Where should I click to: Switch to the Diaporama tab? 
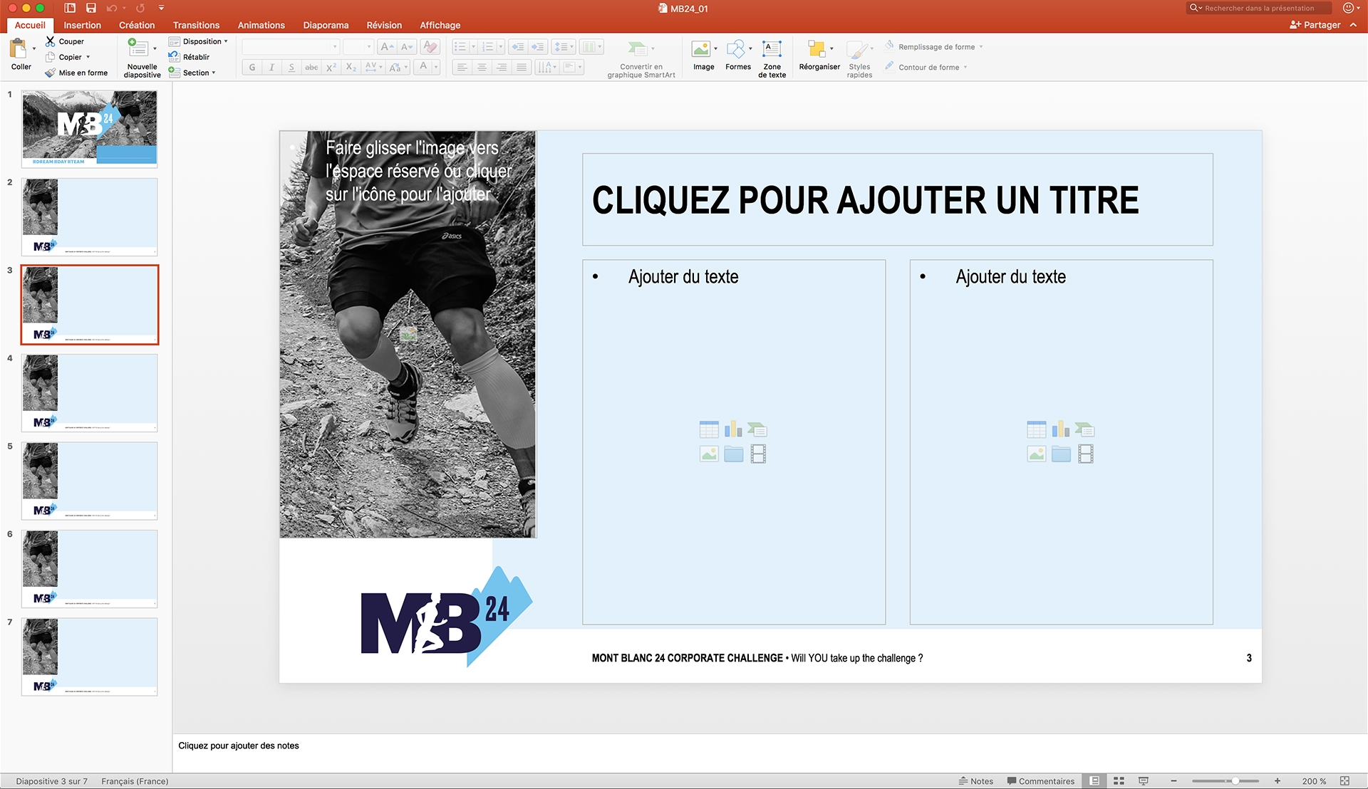(326, 25)
